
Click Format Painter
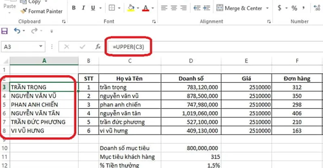(x=42, y=11)
